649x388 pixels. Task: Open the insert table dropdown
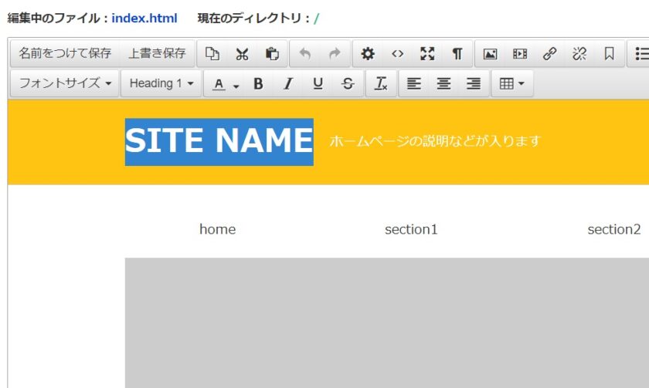click(512, 83)
